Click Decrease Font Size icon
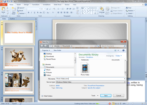The height and width of the screenshot is (105, 147). [x=50, y=9]
